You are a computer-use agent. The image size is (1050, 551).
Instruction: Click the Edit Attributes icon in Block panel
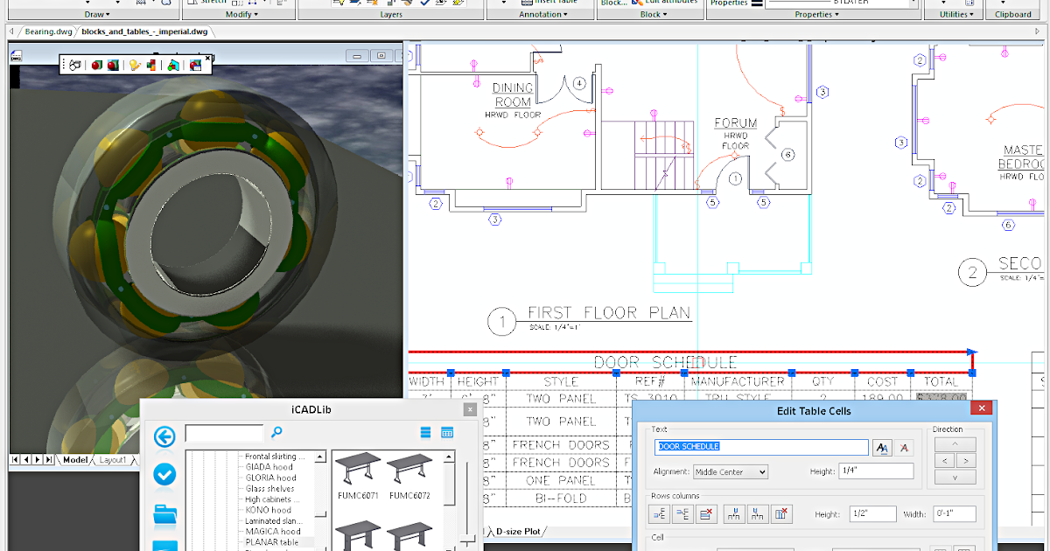[636, 3]
